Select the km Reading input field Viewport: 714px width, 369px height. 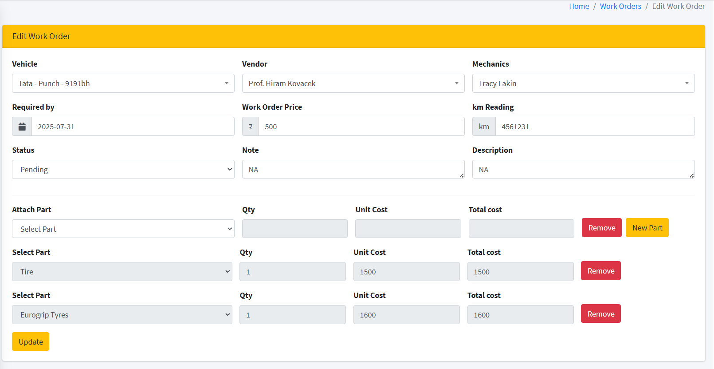[x=594, y=127]
